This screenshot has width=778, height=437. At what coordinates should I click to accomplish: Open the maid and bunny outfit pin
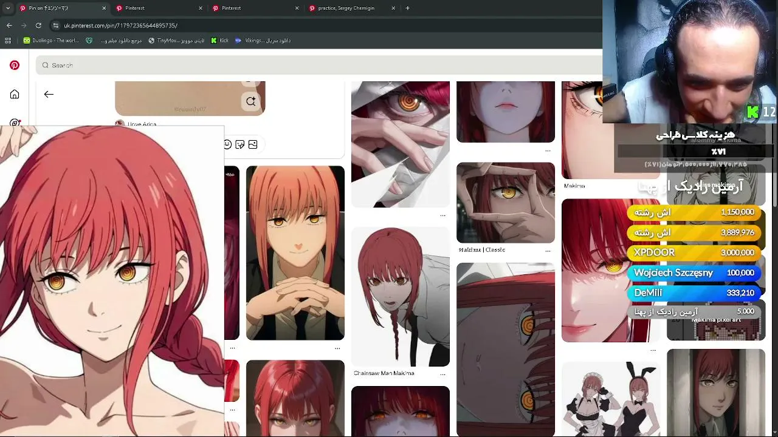pos(611,399)
